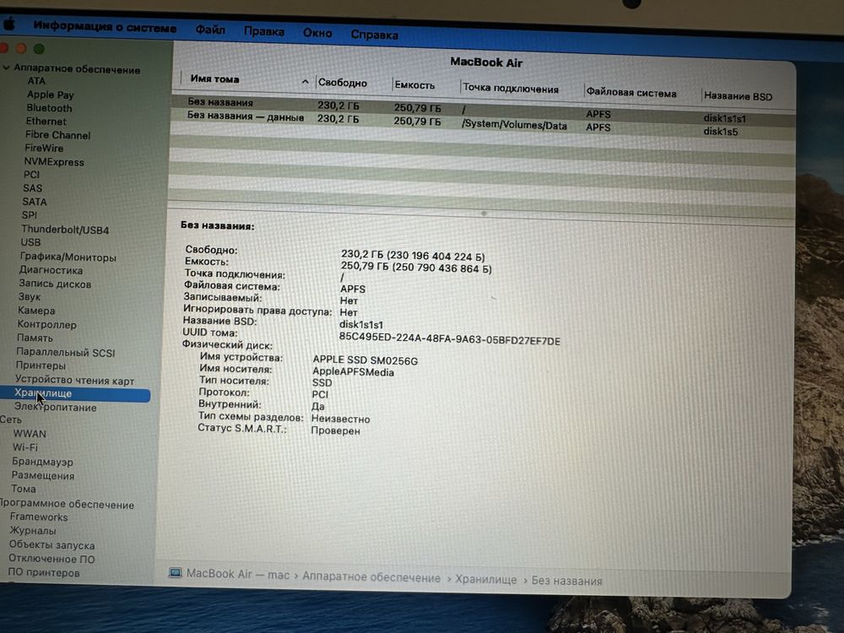844x633 pixels.
Task: Select Электропитание in sidebar
Action: click(x=56, y=407)
